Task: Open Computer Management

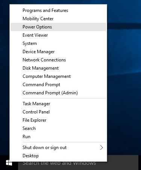Action: [x=58, y=76]
